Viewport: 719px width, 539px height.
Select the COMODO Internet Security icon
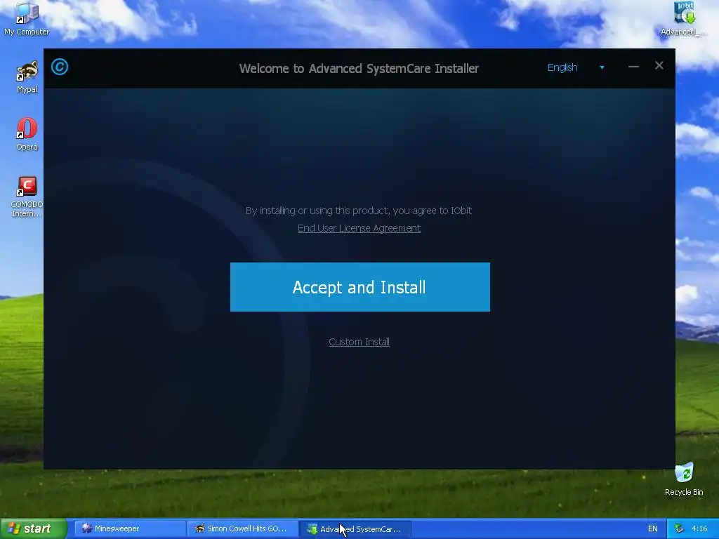pyautogui.click(x=27, y=197)
